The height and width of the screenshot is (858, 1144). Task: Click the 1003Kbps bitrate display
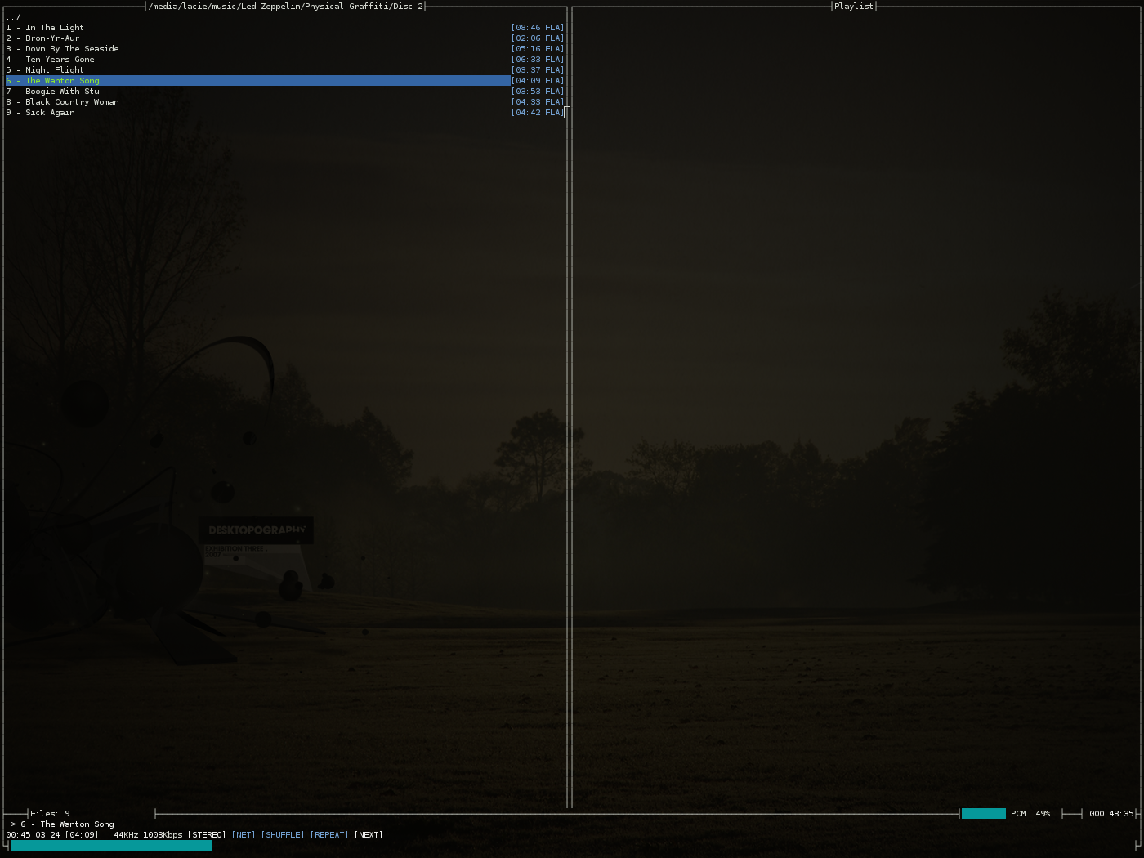(163, 835)
